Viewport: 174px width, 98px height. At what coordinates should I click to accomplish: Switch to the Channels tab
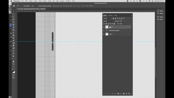click(x=110, y=16)
